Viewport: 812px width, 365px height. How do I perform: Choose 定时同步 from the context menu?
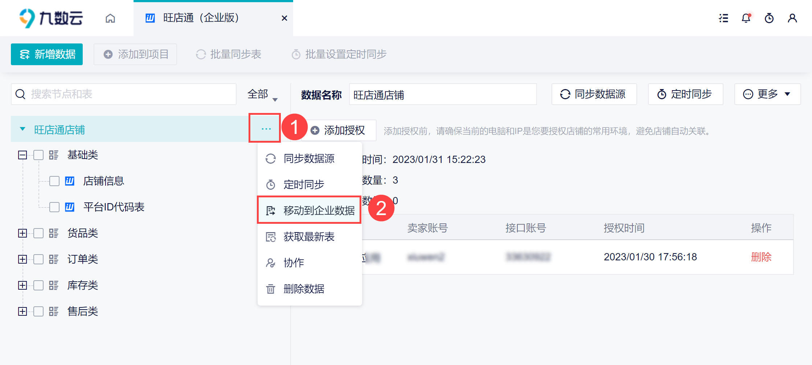point(309,185)
